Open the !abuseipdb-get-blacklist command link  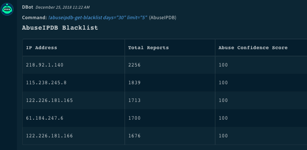click(98, 17)
